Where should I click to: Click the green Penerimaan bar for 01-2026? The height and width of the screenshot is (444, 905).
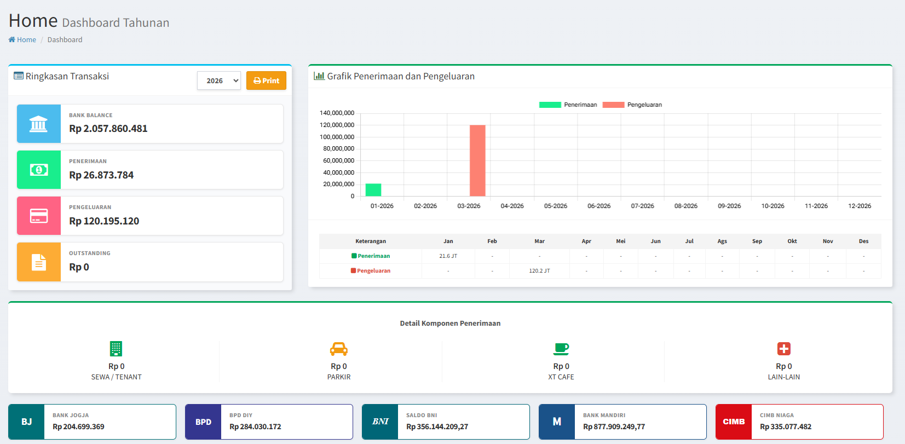[373, 190]
